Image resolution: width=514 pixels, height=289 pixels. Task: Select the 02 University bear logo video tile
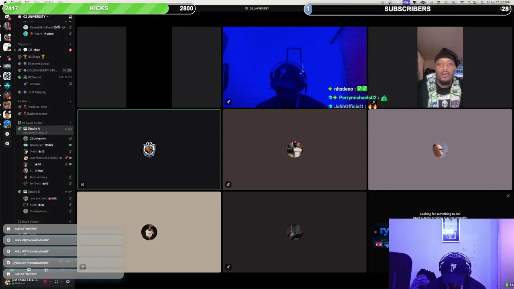[149, 149]
